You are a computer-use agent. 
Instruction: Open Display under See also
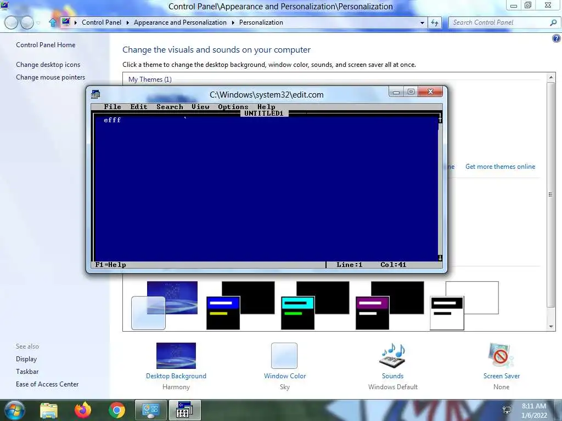tap(26, 359)
